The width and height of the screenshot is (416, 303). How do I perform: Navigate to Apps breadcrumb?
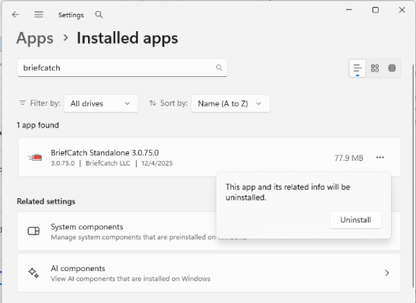(35, 38)
